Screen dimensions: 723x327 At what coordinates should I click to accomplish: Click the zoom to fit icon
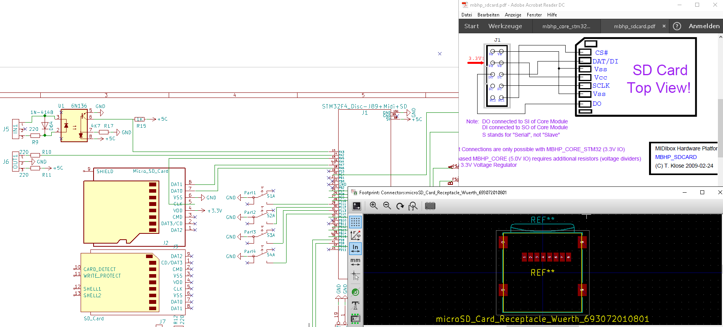[413, 206]
